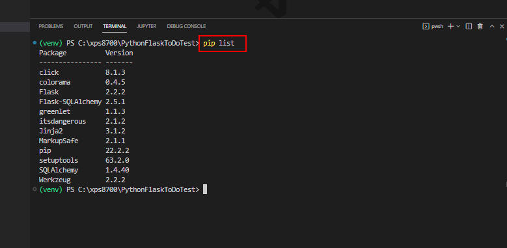The image size is (507, 248).
Task: Split the terminal pane
Action: pyautogui.click(x=469, y=27)
